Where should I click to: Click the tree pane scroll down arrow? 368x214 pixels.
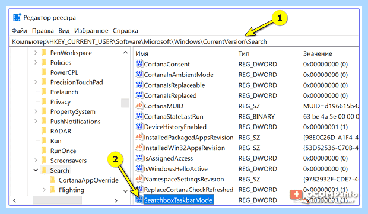click(x=126, y=191)
